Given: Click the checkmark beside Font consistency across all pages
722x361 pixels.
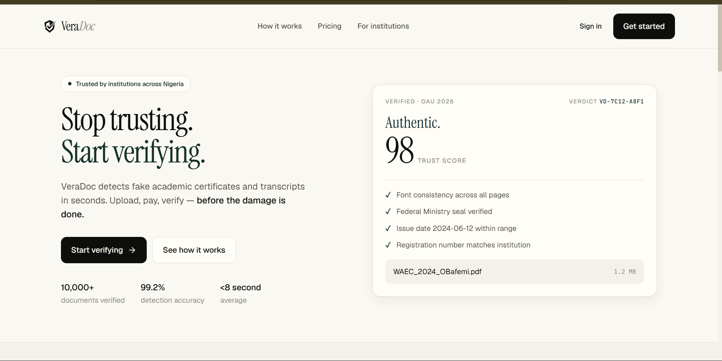Looking at the screenshot, I should click(x=388, y=195).
